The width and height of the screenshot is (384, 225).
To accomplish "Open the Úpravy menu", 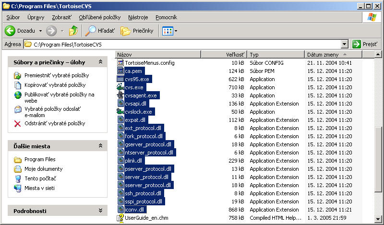I will (x=36, y=17).
